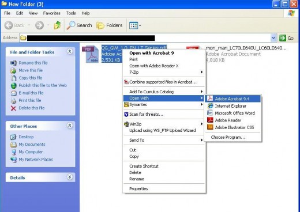Click the red X Delete icon
The image size is (300, 212).
pos(13,108)
